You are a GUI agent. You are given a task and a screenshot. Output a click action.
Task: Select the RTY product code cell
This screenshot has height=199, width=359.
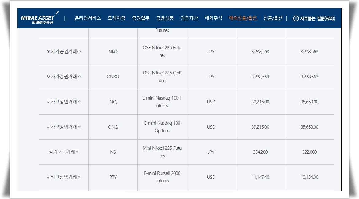coord(113,177)
